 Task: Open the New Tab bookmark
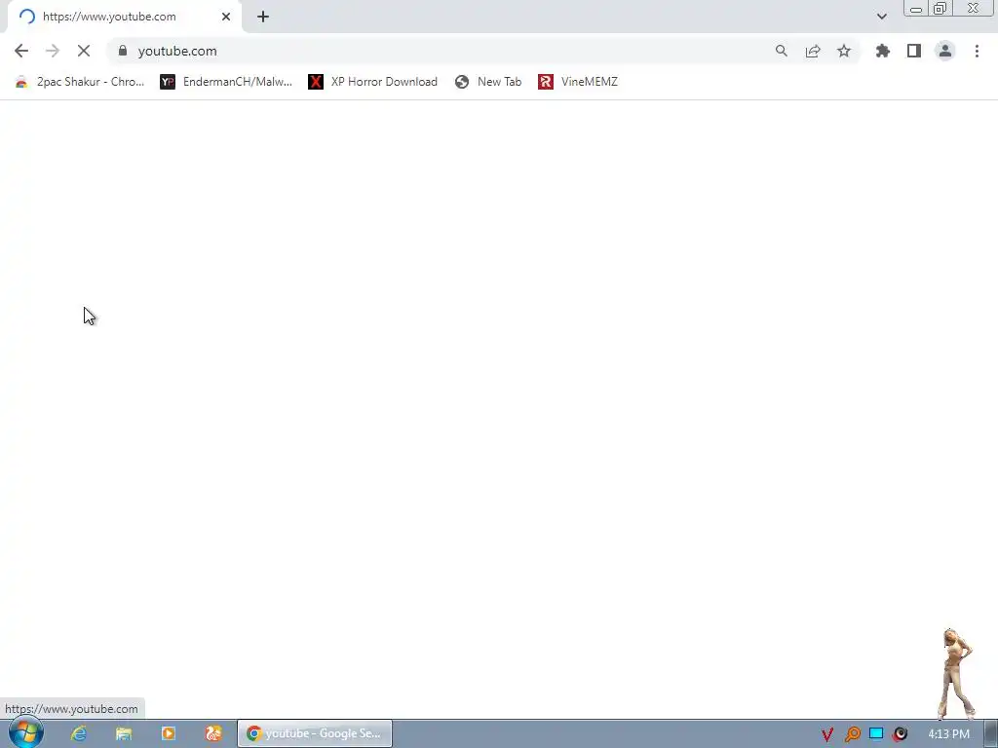tap(488, 82)
